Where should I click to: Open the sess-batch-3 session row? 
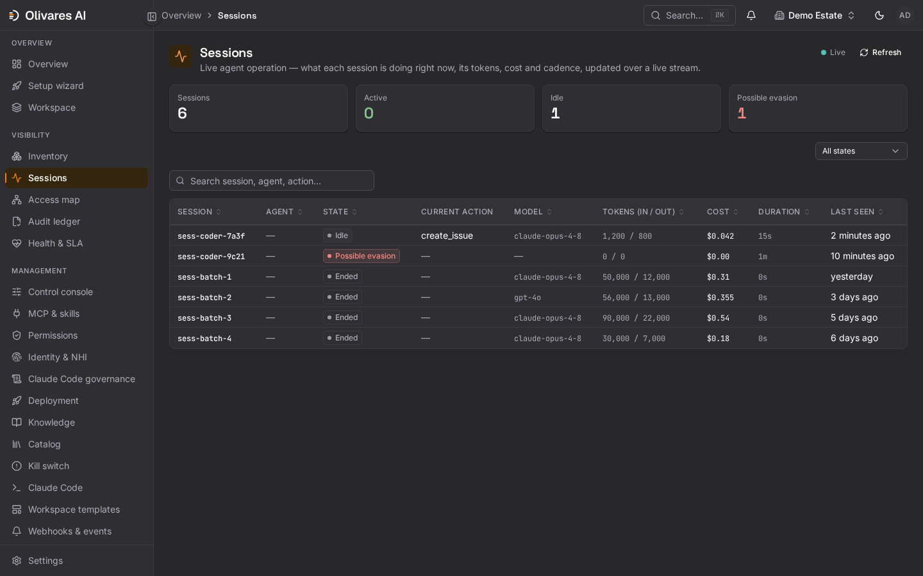click(x=538, y=317)
